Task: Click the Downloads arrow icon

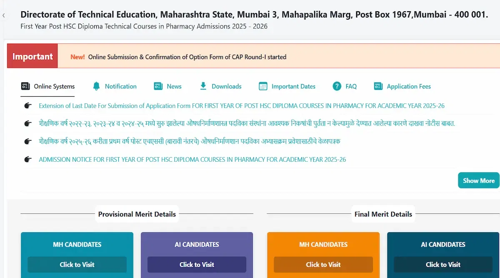Action: [203, 86]
